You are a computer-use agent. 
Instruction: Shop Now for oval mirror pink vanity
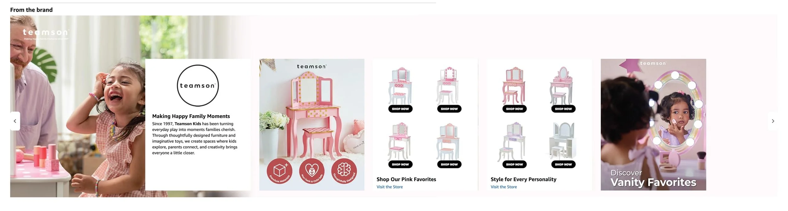pos(563,109)
